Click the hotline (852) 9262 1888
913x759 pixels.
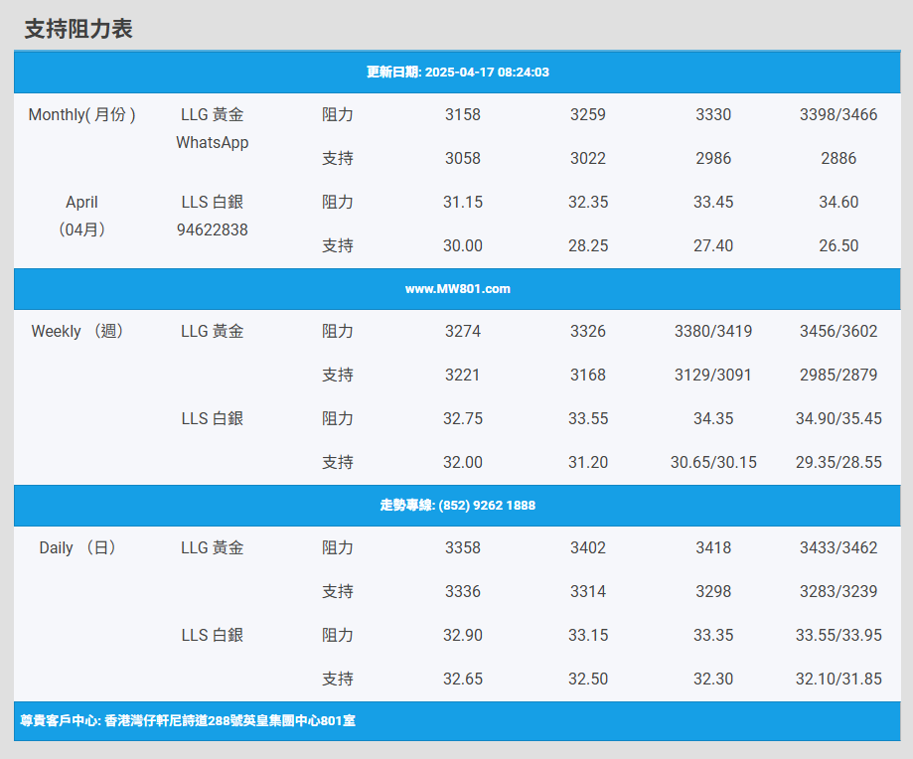tap(457, 506)
